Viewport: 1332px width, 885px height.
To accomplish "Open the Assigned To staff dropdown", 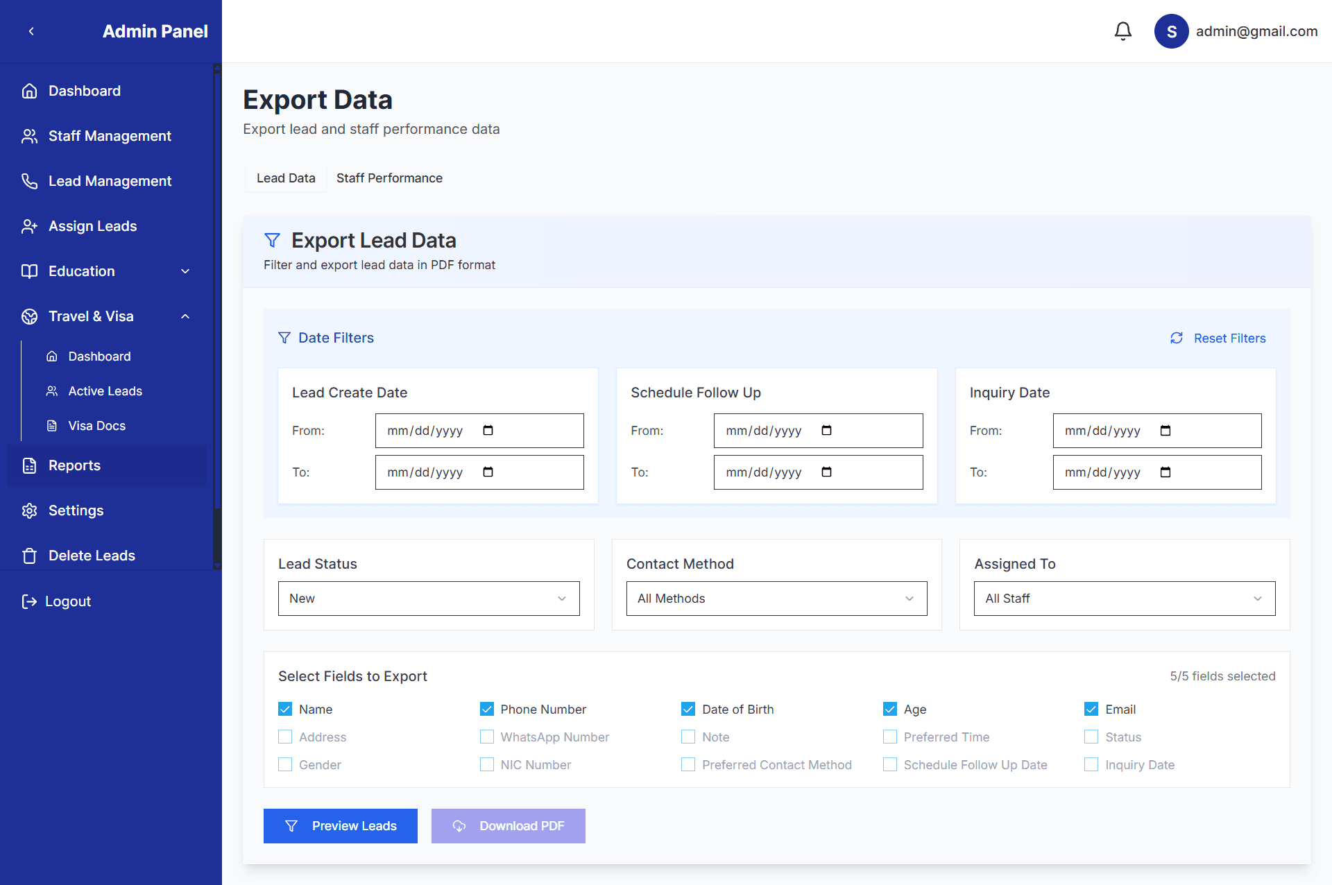I will pyautogui.click(x=1124, y=599).
